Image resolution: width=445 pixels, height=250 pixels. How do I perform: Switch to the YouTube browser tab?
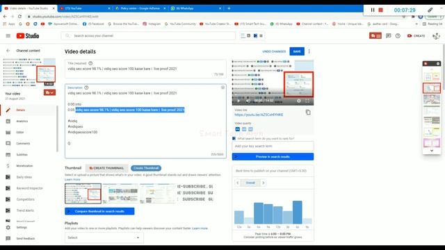[x=85, y=8]
